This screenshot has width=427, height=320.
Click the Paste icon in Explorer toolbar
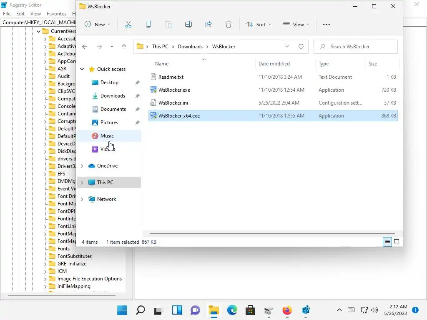pos(168,25)
